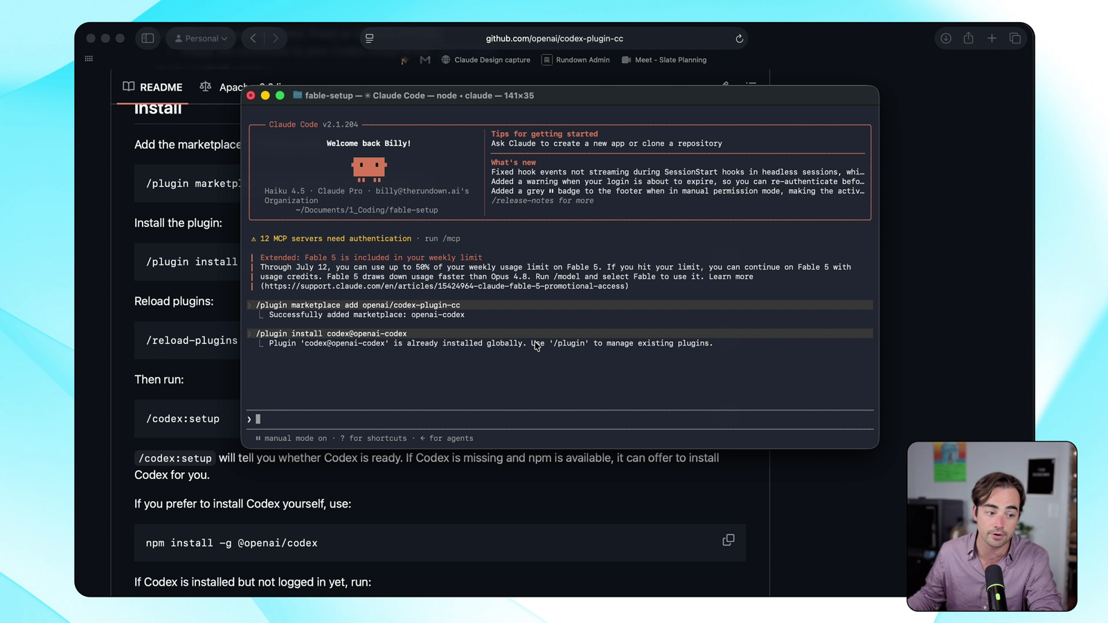Open the Meet - Slate Planning bookmark
Screen dimensions: 1108x623
click(x=664, y=60)
